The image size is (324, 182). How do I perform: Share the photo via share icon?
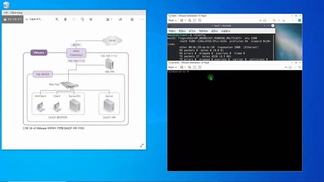120,19
